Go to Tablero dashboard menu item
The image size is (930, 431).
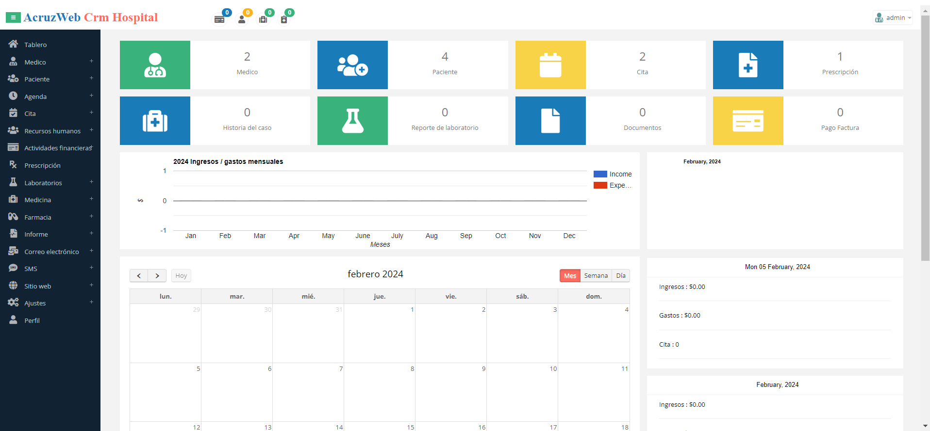(50, 45)
